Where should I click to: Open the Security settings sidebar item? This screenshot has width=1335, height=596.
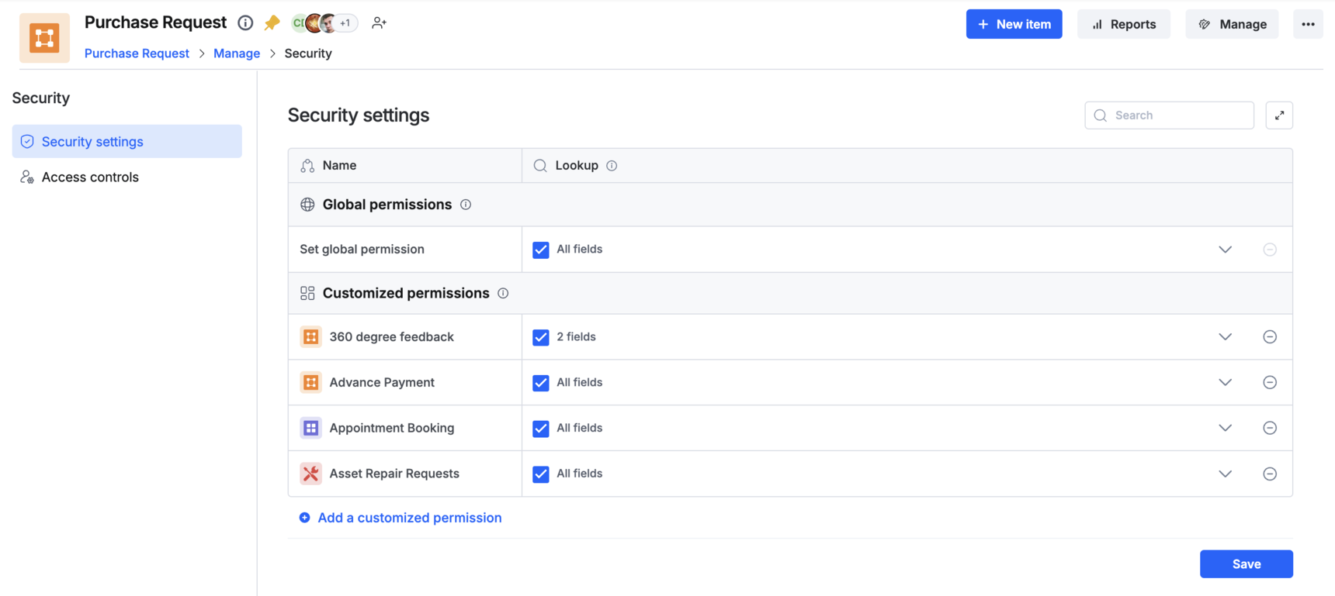pos(127,142)
